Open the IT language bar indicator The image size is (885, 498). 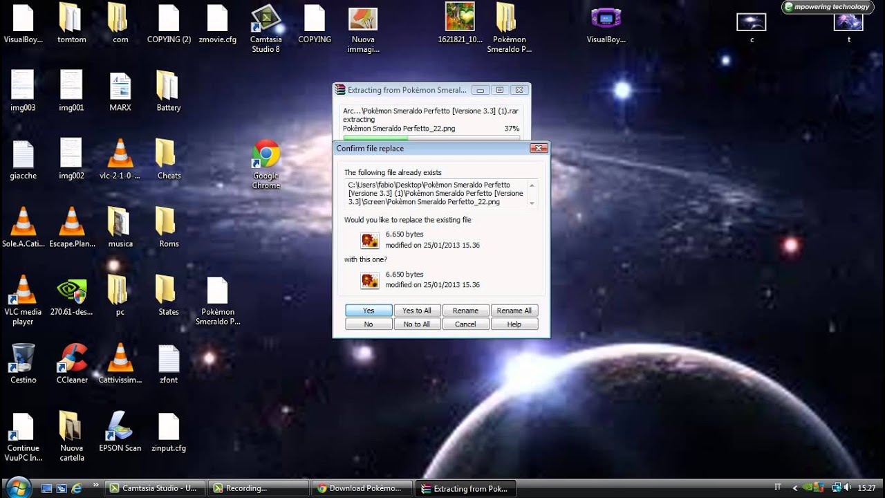tap(778, 488)
